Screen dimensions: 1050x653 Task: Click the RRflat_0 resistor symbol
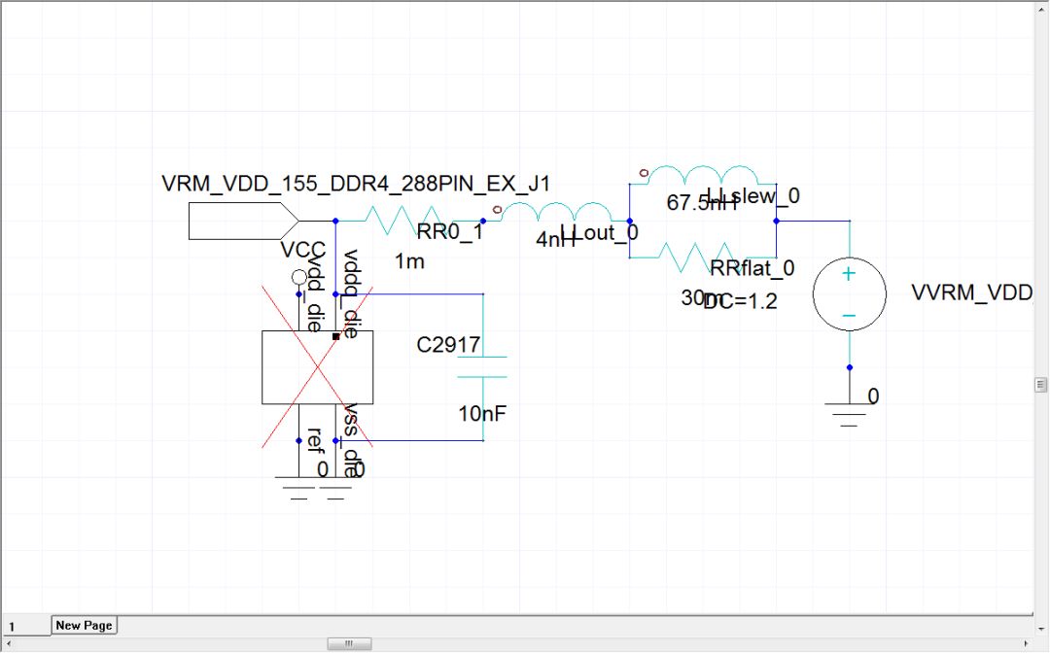coord(703,257)
